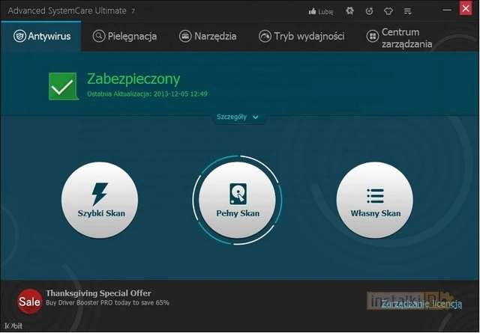Image resolution: width=480 pixels, height=333 pixels.
Task: Click the Zarządzanie licencją link
Action: click(x=421, y=303)
